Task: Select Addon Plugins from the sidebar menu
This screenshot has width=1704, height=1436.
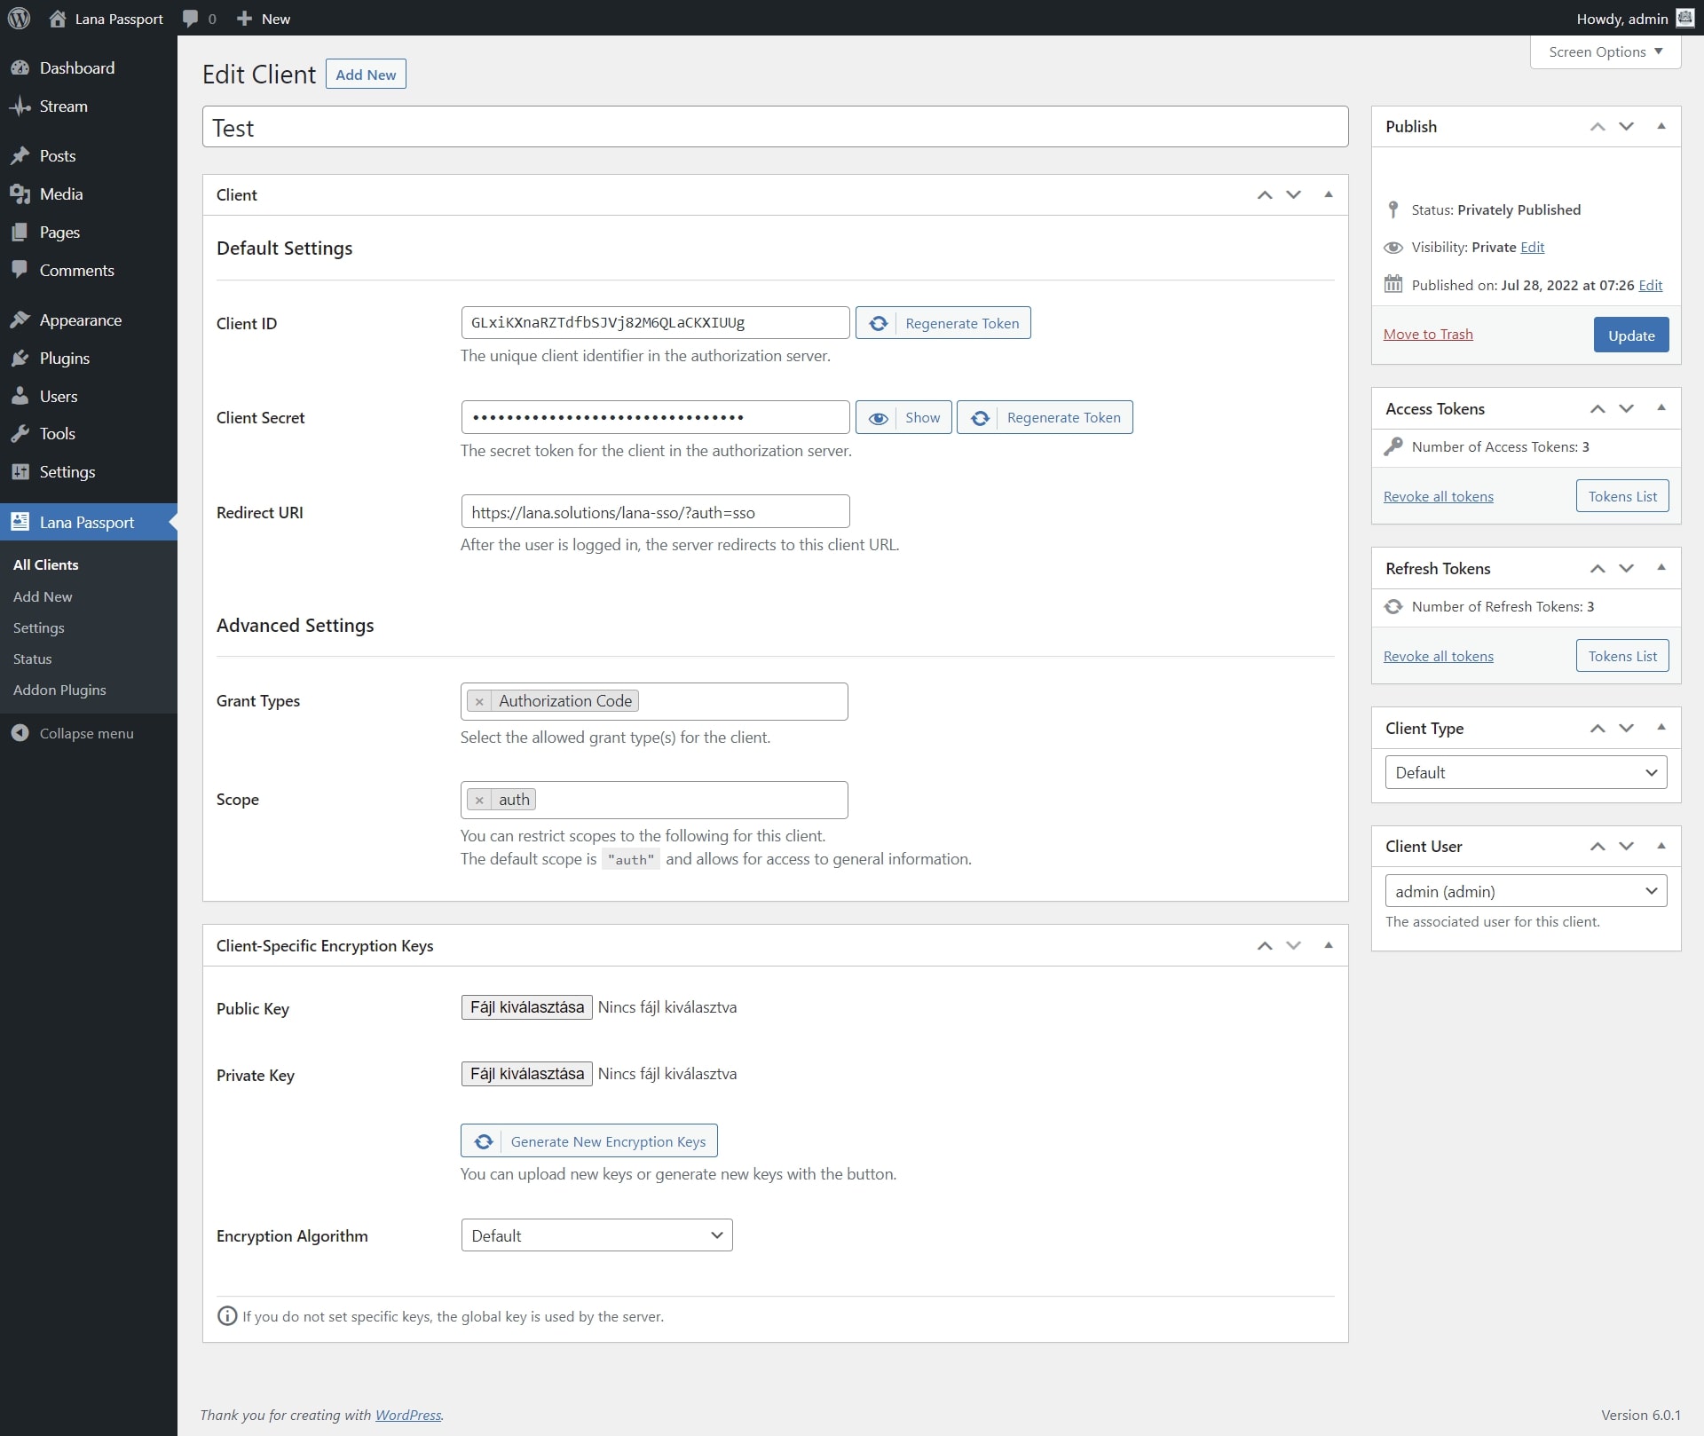Action: pos(59,690)
